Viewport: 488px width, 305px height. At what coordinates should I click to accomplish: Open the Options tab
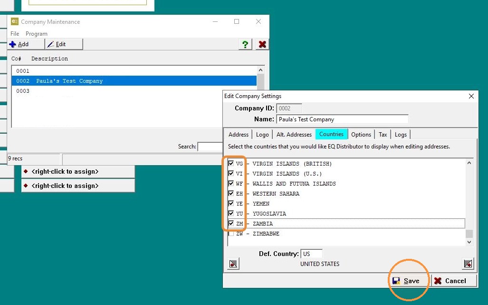coord(361,135)
